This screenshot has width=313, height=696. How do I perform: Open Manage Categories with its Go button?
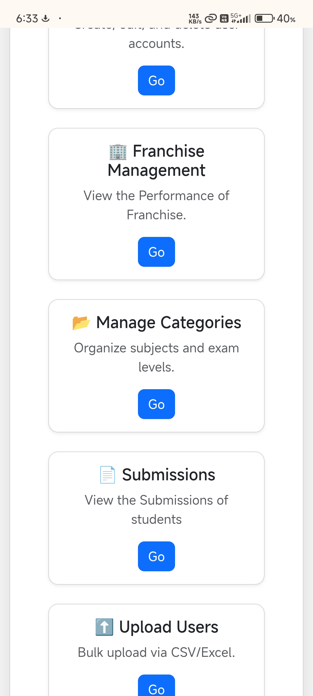click(x=156, y=404)
